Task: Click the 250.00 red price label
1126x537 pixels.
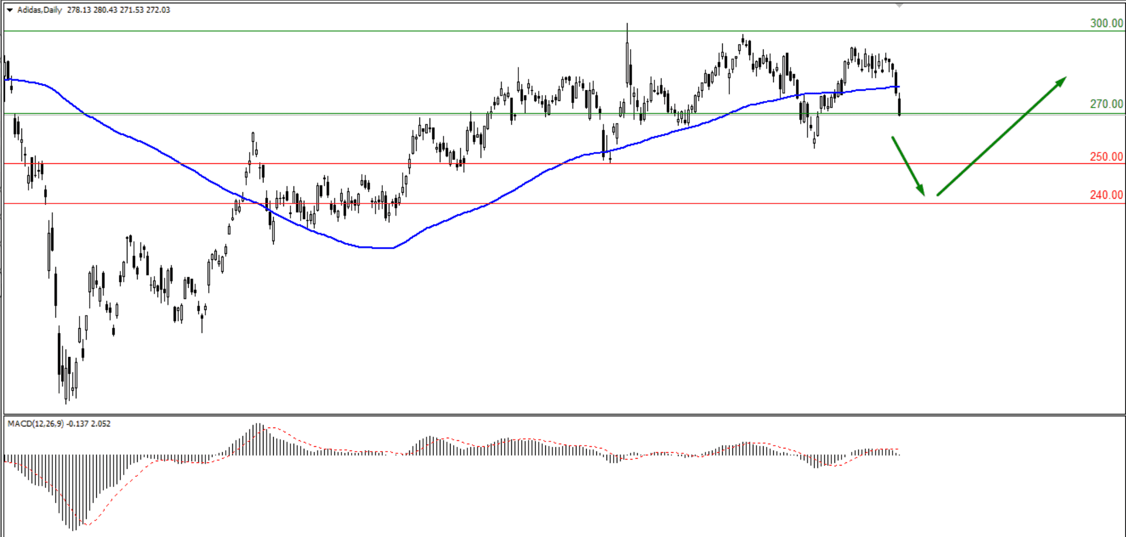Action: (x=1106, y=156)
